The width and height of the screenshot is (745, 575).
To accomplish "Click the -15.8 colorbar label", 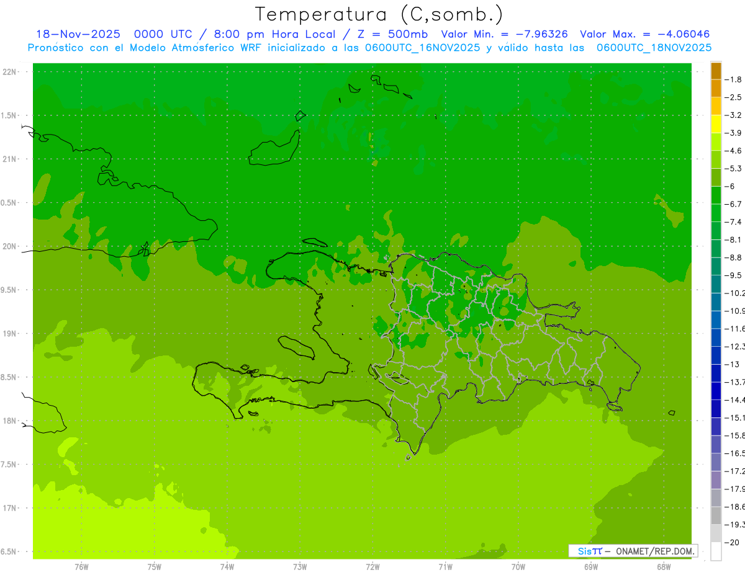I will (x=735, y=435).
